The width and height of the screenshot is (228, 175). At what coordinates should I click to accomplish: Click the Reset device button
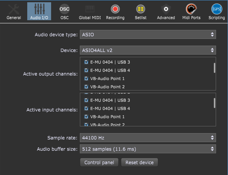(140, 162)
